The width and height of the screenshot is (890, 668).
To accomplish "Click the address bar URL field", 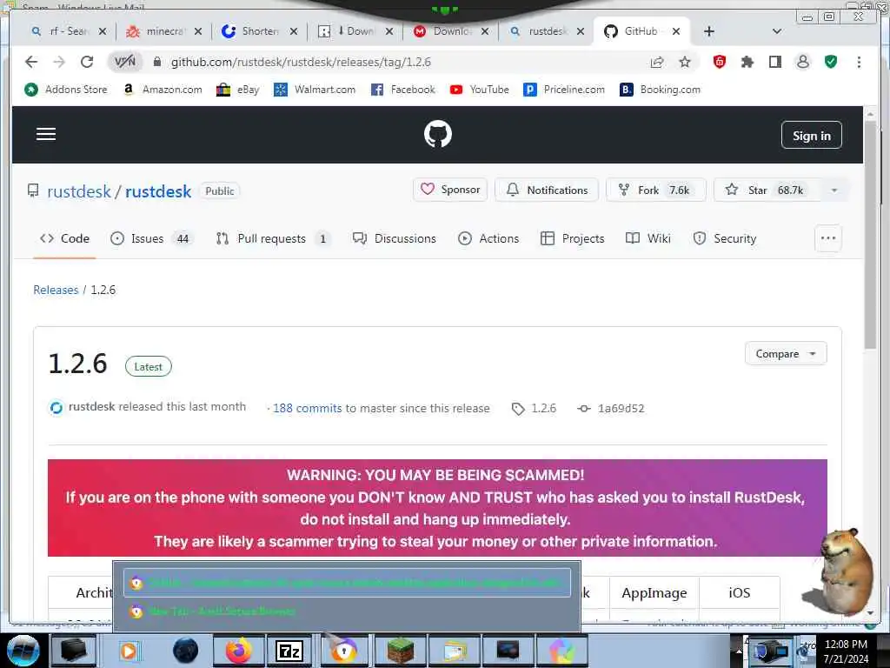I will (x=403, y=62).
